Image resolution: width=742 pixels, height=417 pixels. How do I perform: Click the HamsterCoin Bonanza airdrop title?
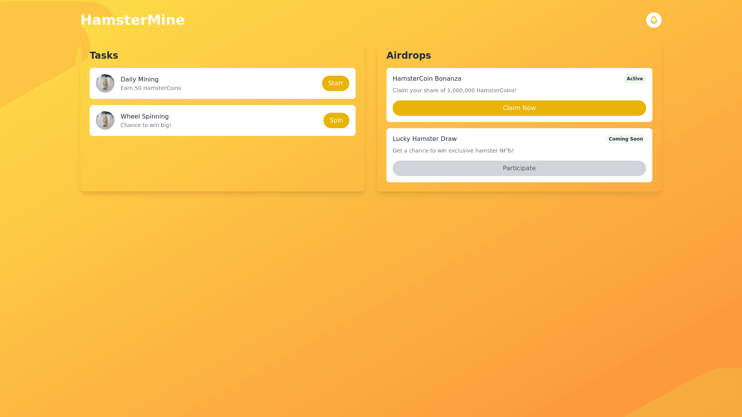point(427,79)
